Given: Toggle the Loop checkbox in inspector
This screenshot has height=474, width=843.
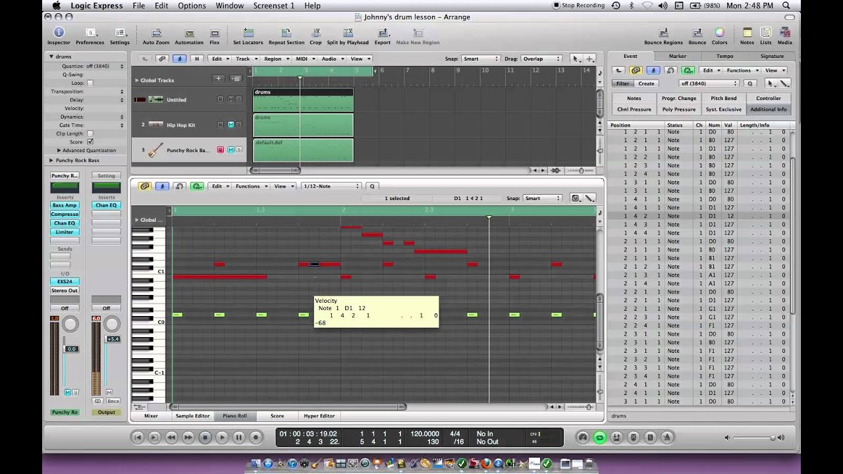Looking at the screenshot, I should click(90, 83).
